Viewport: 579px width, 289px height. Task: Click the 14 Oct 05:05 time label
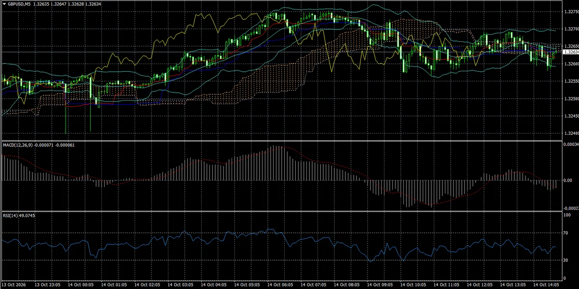(248, 285)
